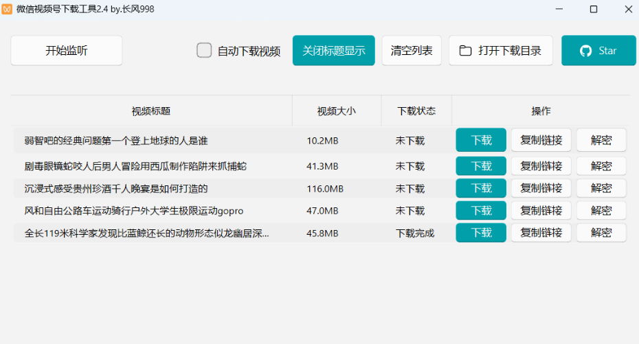This screenshot has height=344, width=639.
Task: Decrypt the 116.0MB 沉浸式感受 video
Action: click(x=601, y=188)
